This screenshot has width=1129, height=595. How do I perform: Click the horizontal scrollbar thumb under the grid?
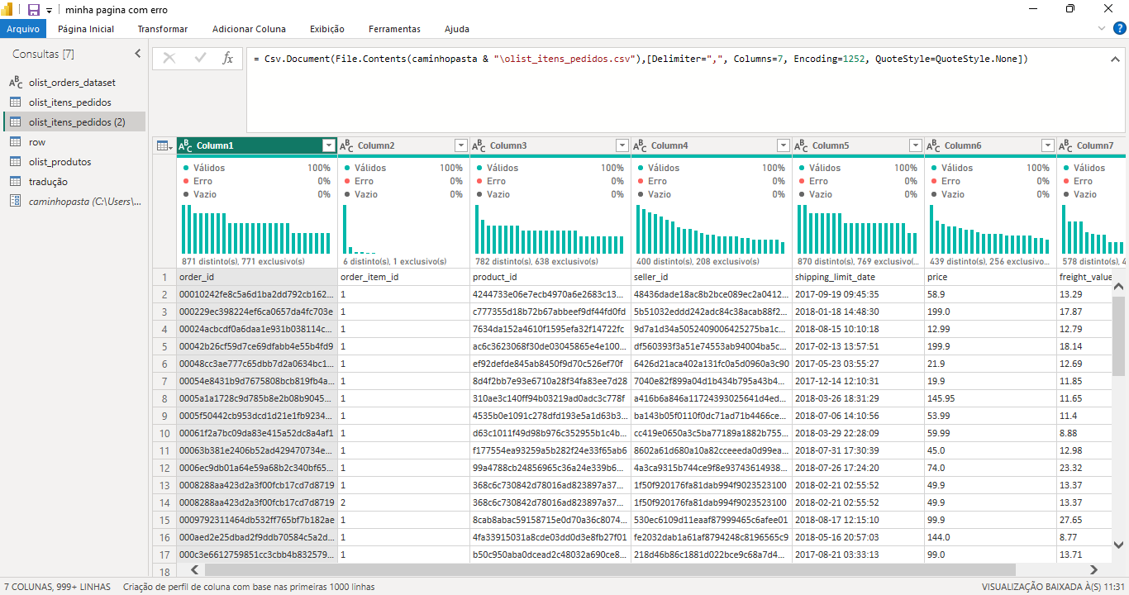click(610, 569)
